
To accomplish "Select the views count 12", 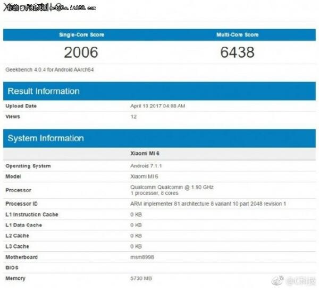I will 133,117.
